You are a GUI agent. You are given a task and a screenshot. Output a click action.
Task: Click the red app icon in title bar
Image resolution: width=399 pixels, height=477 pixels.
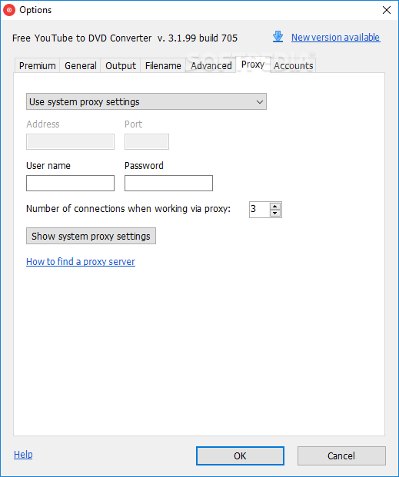point(9,10)
